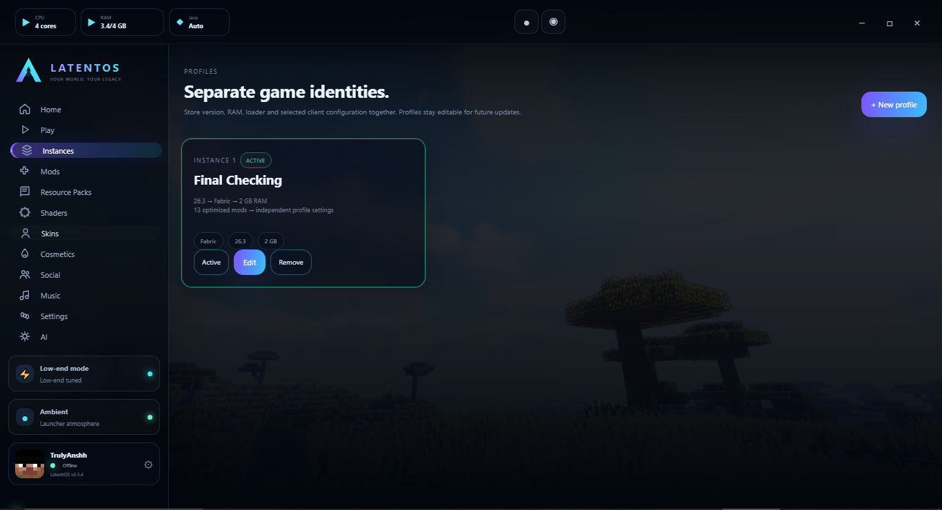
Task: Click the "13 optimized mods" description line
Action: click(263, 210)
